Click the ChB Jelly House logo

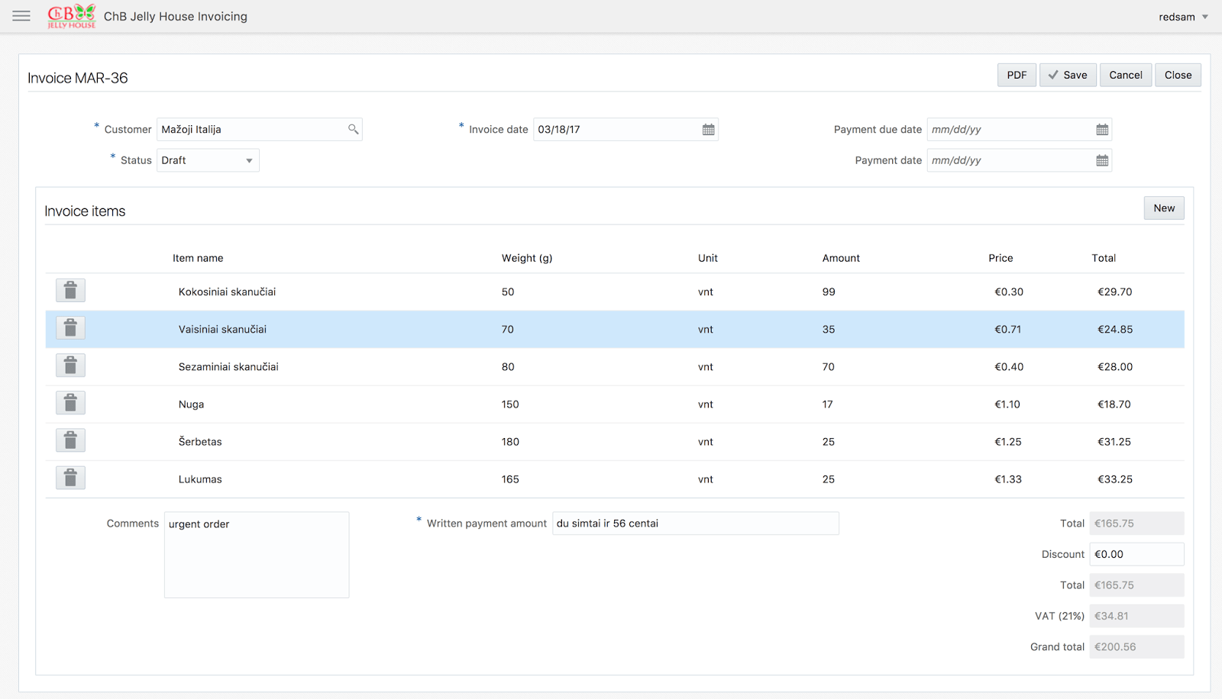pyautogui.click(x=71, y=16)
